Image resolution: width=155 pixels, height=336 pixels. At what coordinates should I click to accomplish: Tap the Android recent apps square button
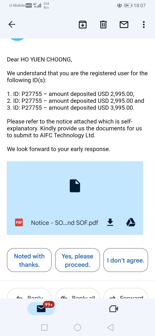(x=44, y=328)
